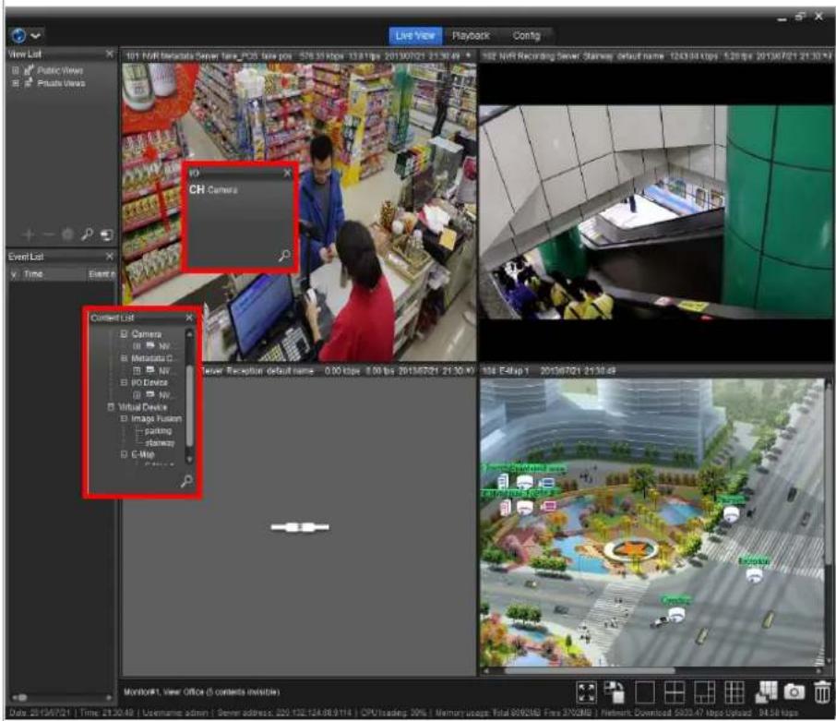This screenshot has width=836, height=721.
Task: Click CH Camera label in I/O panel
Action: pos(213,190)
